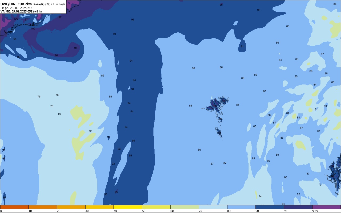
Task: Click the 40–50 bright yellow legend swatch
Action: 128,207
